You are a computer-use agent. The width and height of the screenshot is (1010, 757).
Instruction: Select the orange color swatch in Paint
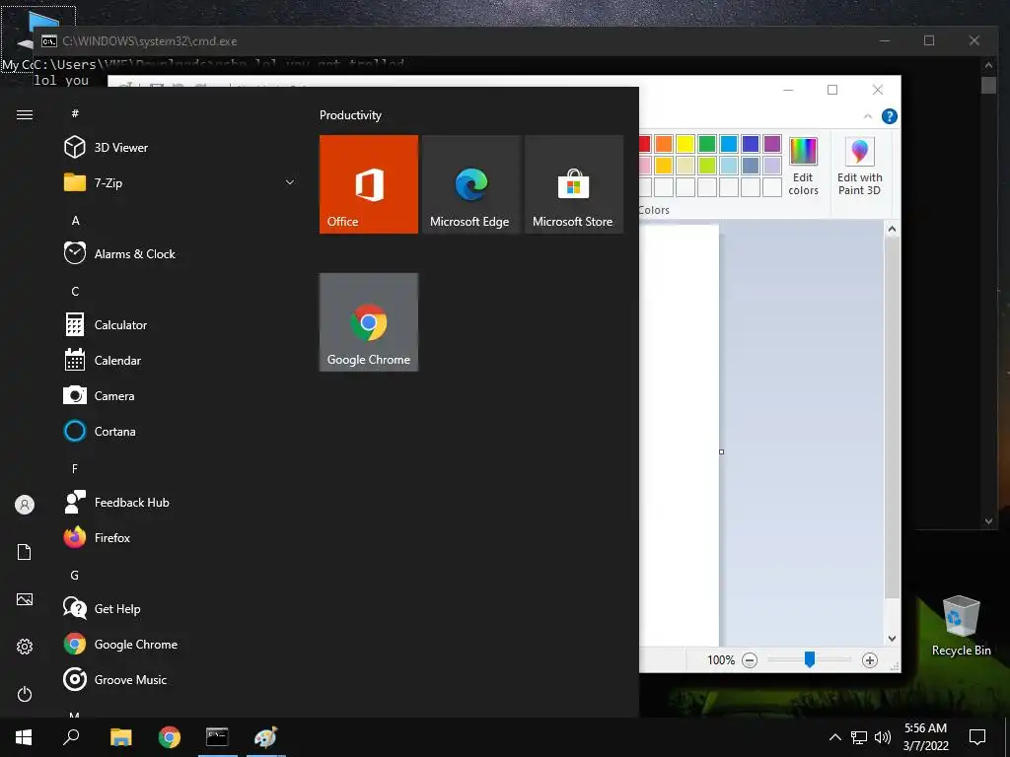[x=664, y=144]
